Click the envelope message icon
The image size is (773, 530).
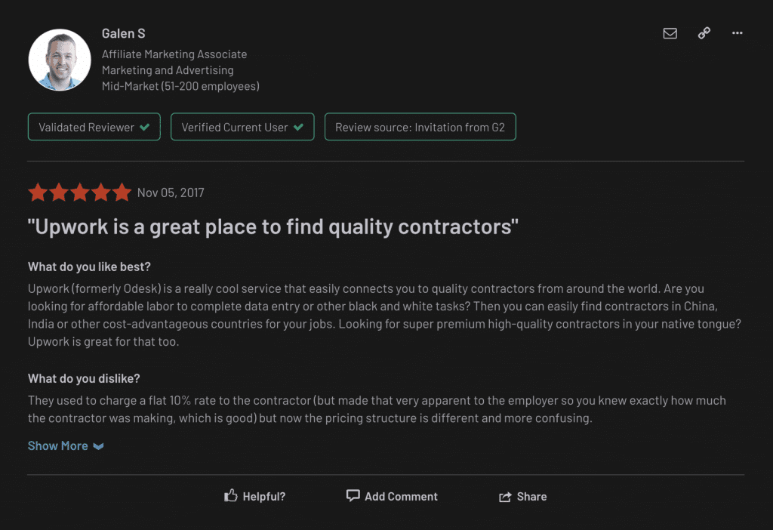(670, 33)
